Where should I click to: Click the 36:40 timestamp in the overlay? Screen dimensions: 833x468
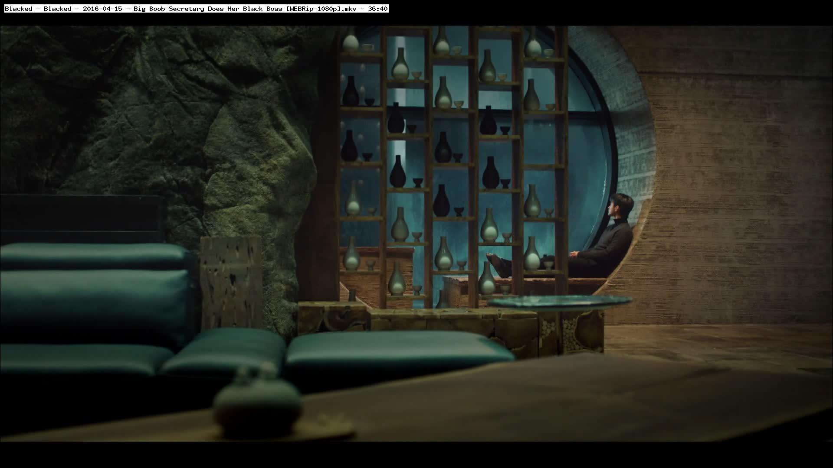[377, 9]
